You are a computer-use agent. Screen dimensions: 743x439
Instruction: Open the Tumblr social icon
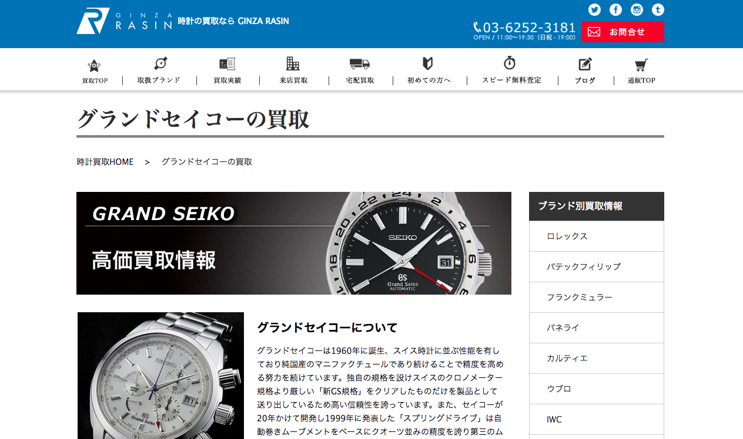[x=658, y=9]
